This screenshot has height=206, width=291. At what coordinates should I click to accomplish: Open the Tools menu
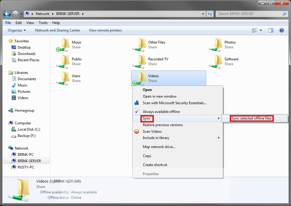tap(43, 23)
